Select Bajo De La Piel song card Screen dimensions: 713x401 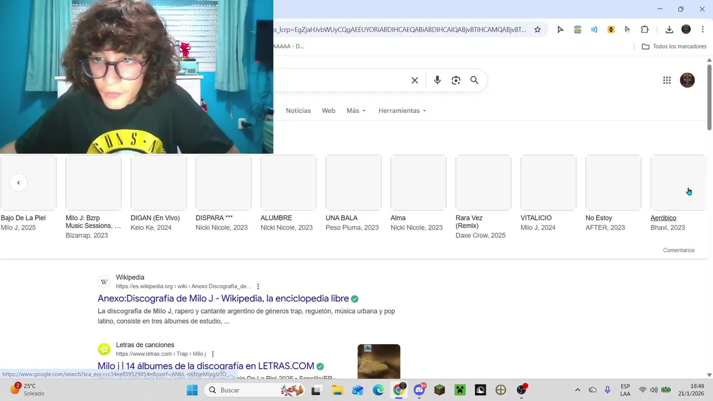coord(28,193)
